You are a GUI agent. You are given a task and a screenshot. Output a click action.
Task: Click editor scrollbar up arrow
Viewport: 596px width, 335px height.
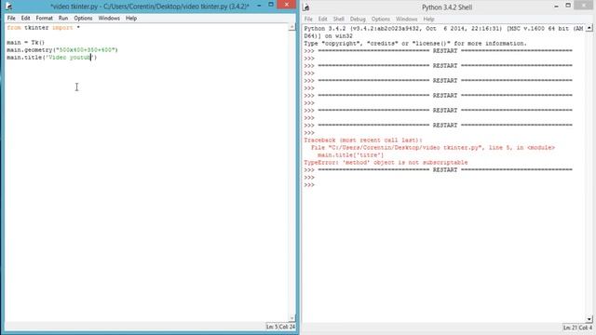click(291, 27)
